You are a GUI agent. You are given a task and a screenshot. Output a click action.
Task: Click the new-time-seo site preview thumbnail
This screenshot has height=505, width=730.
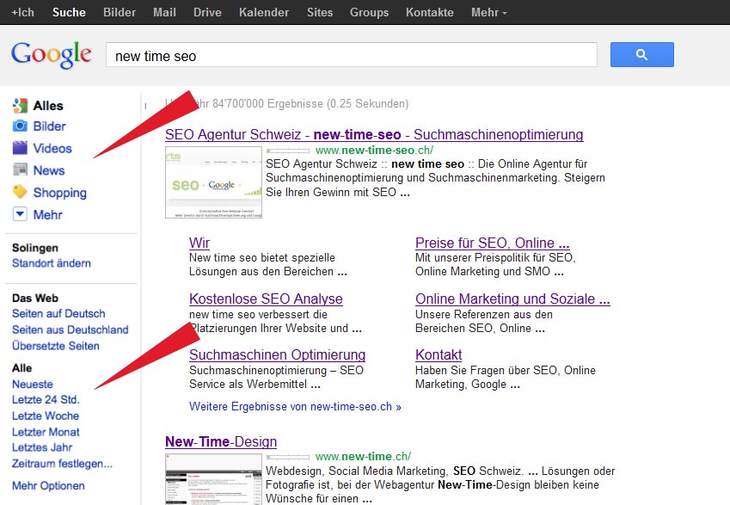(x=214, y=182)
